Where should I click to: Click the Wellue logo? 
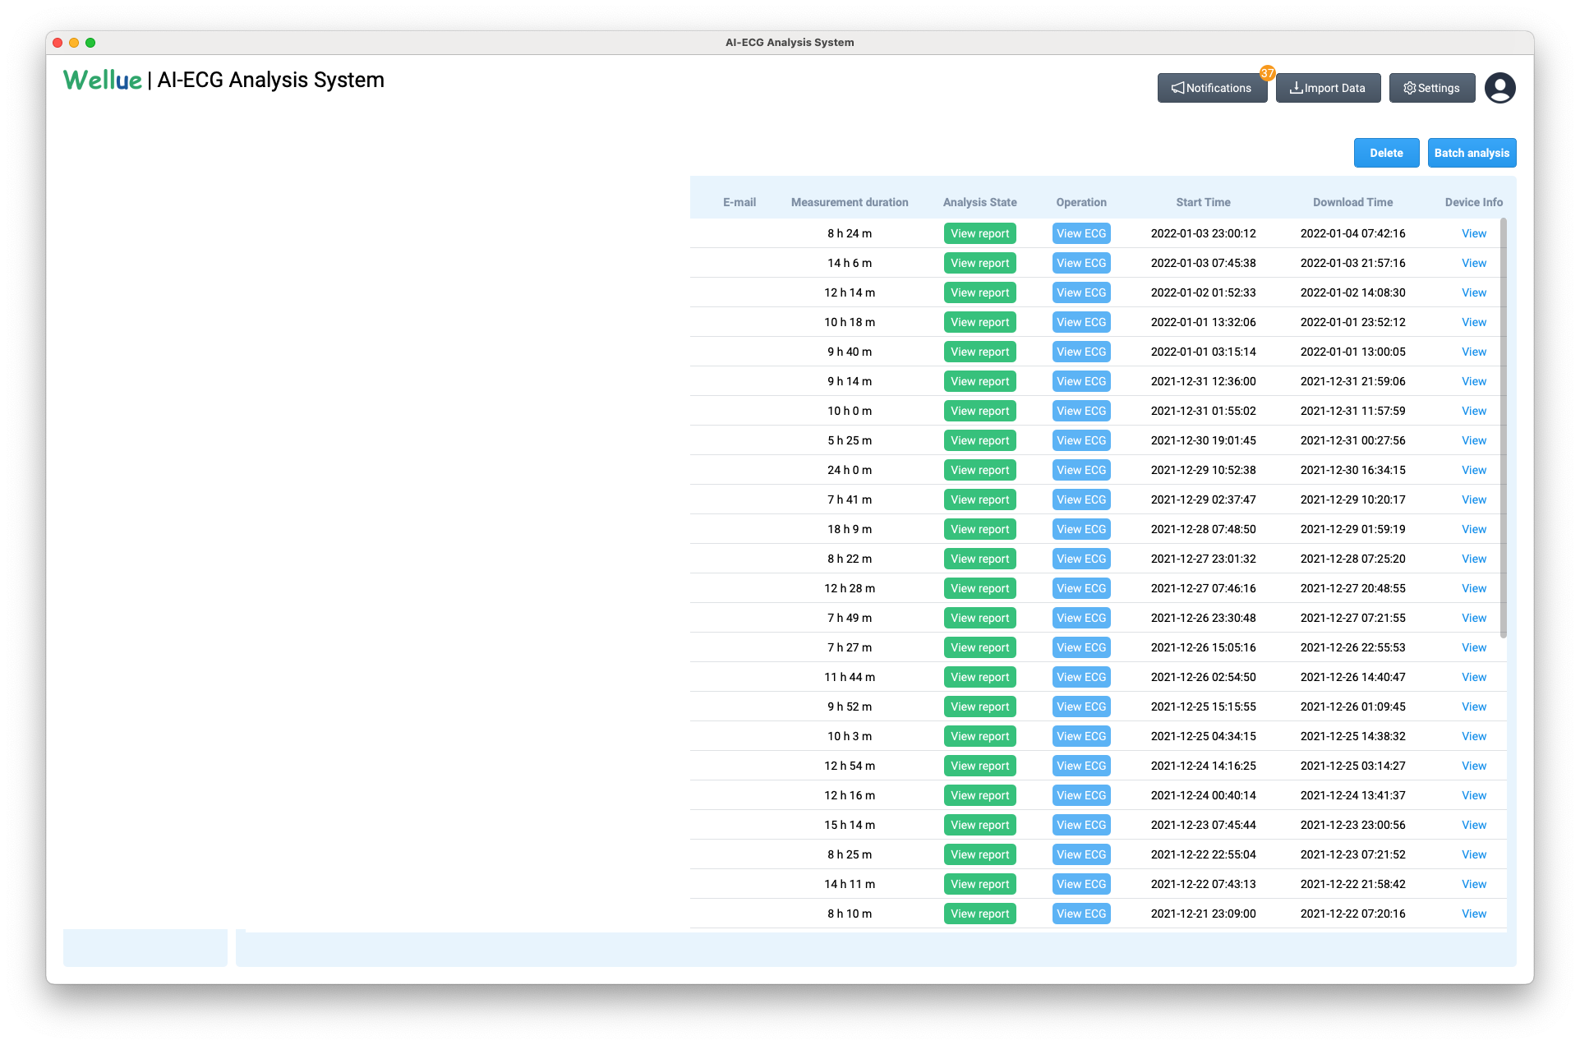pos(103,80)
